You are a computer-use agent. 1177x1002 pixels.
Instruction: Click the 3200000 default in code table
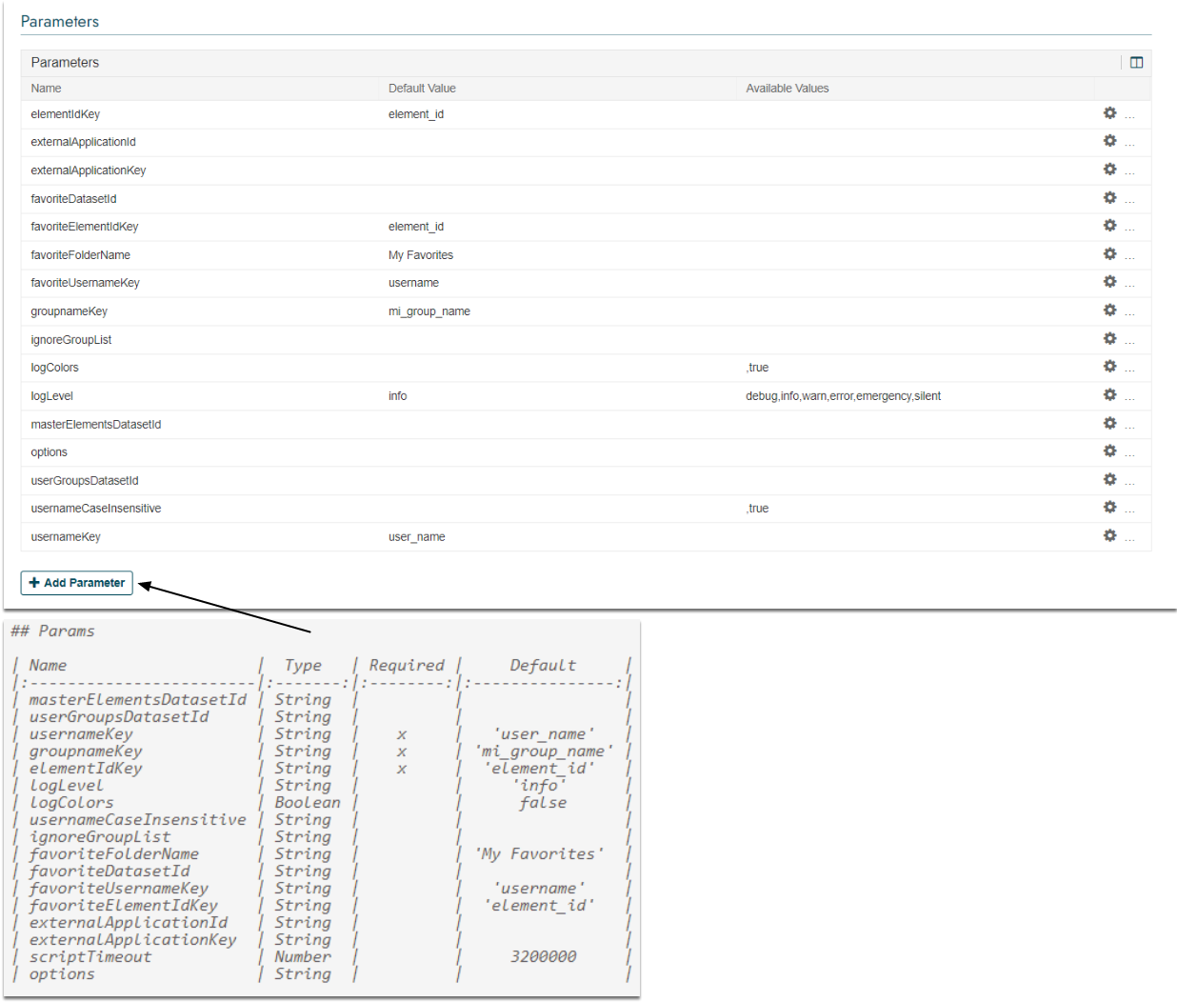click(543, 957)
